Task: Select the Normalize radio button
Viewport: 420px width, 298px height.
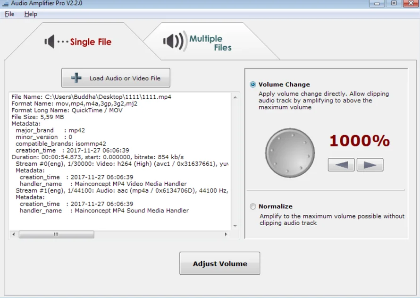Action: [x=252, y=207]
